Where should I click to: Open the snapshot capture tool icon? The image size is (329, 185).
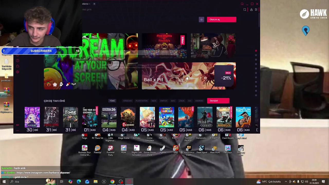click(245, 10)
